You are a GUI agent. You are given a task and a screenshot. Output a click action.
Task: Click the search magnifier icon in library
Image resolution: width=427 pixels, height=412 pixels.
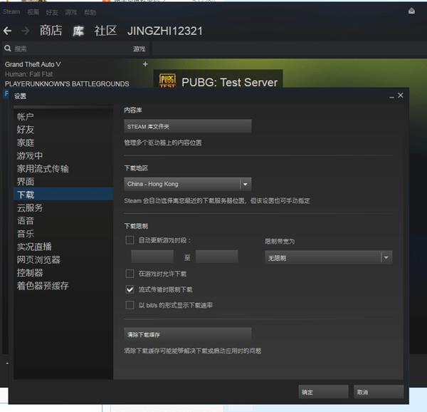[x=8, y=48]
